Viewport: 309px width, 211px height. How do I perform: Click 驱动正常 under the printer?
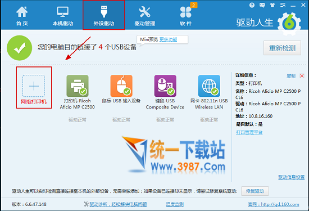(x=78, y=120)
